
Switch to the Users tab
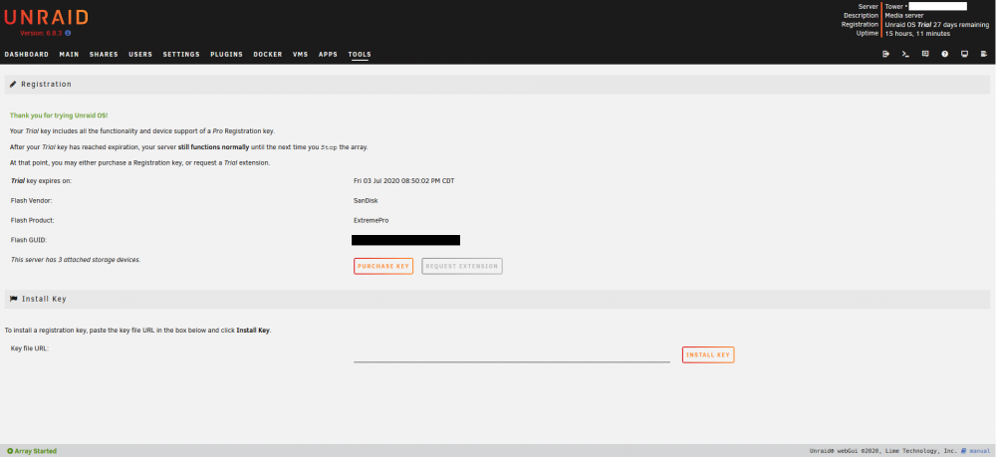click(140, 55)
